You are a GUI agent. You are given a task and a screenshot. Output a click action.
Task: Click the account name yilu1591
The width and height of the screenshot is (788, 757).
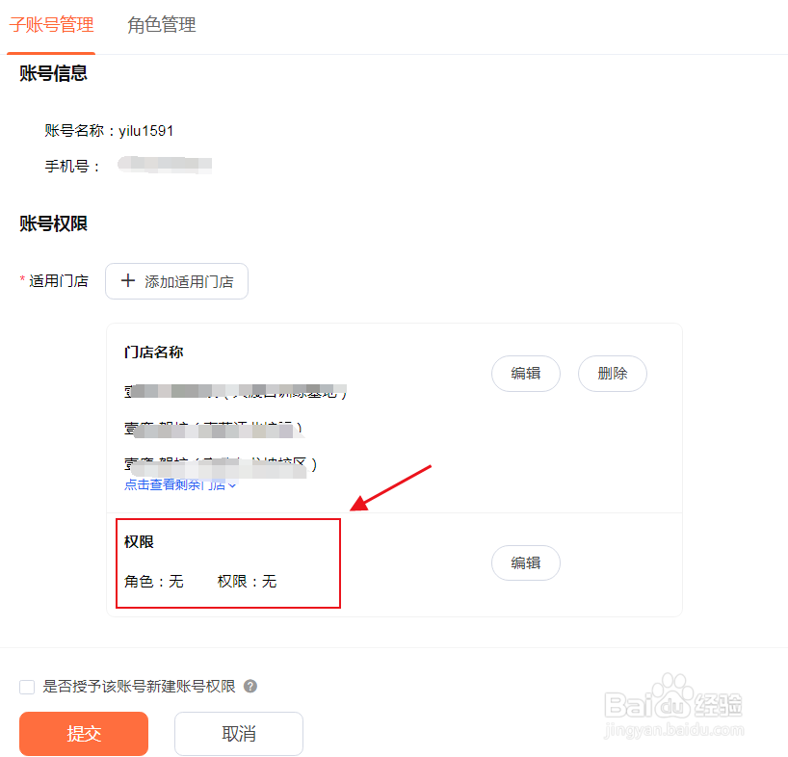pos(149,130)
